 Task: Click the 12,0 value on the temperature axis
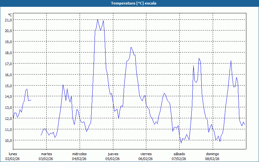click(x=8, y=118)
